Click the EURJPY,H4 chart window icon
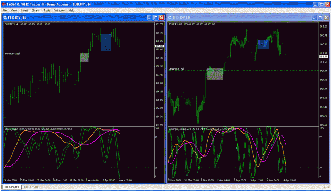The image size is (332, 191). (5, 18)
